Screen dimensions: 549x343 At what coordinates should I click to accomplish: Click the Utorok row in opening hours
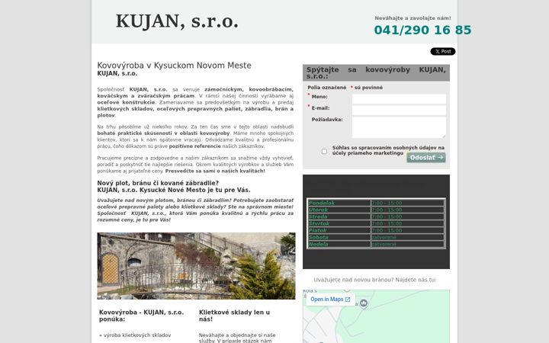coord(376,210)
